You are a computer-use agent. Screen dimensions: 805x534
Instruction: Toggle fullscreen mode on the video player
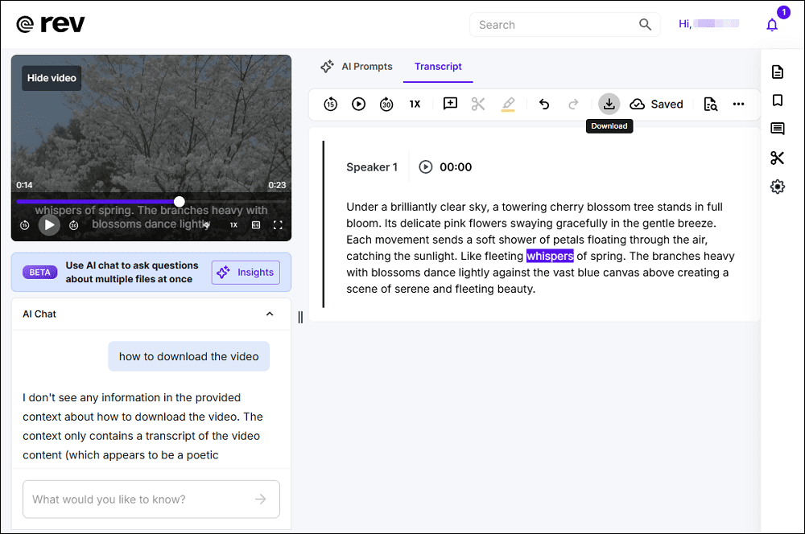pyautogui.click(x=278, y=225)
